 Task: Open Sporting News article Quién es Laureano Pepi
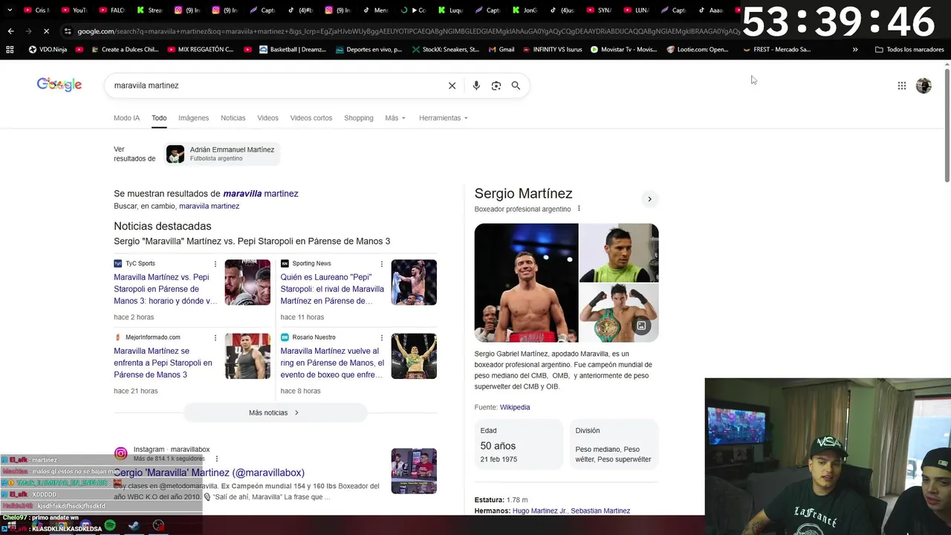(332, 289)
